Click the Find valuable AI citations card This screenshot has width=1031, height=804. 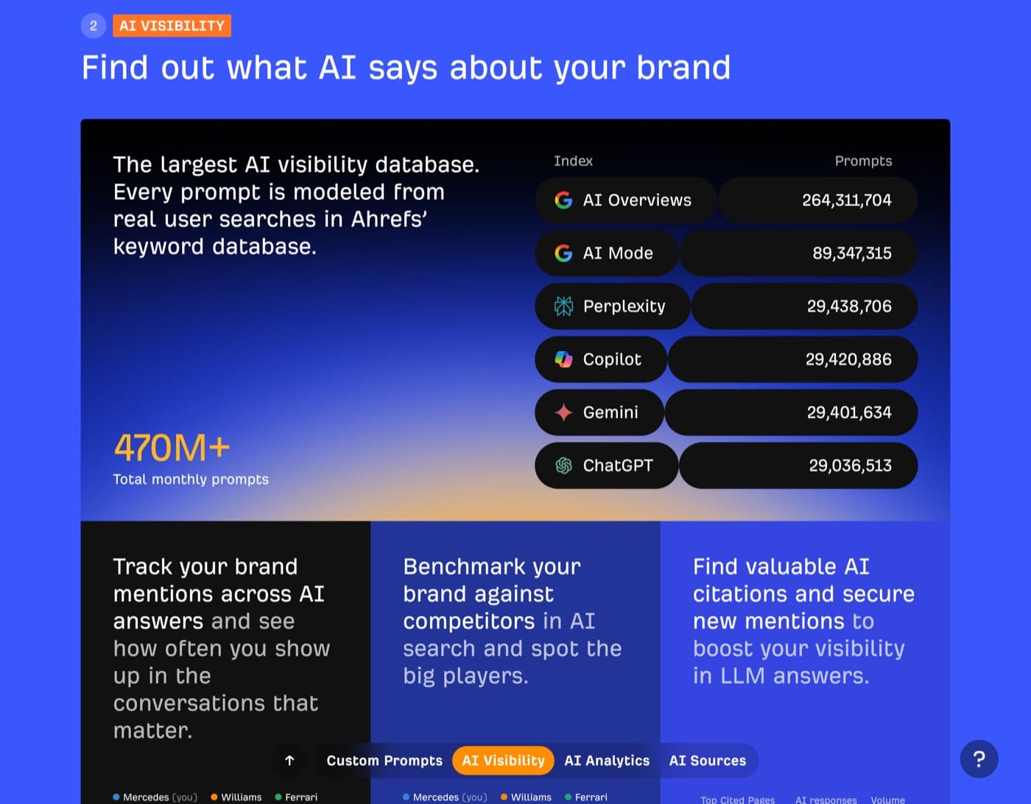[x=805, y=662]
